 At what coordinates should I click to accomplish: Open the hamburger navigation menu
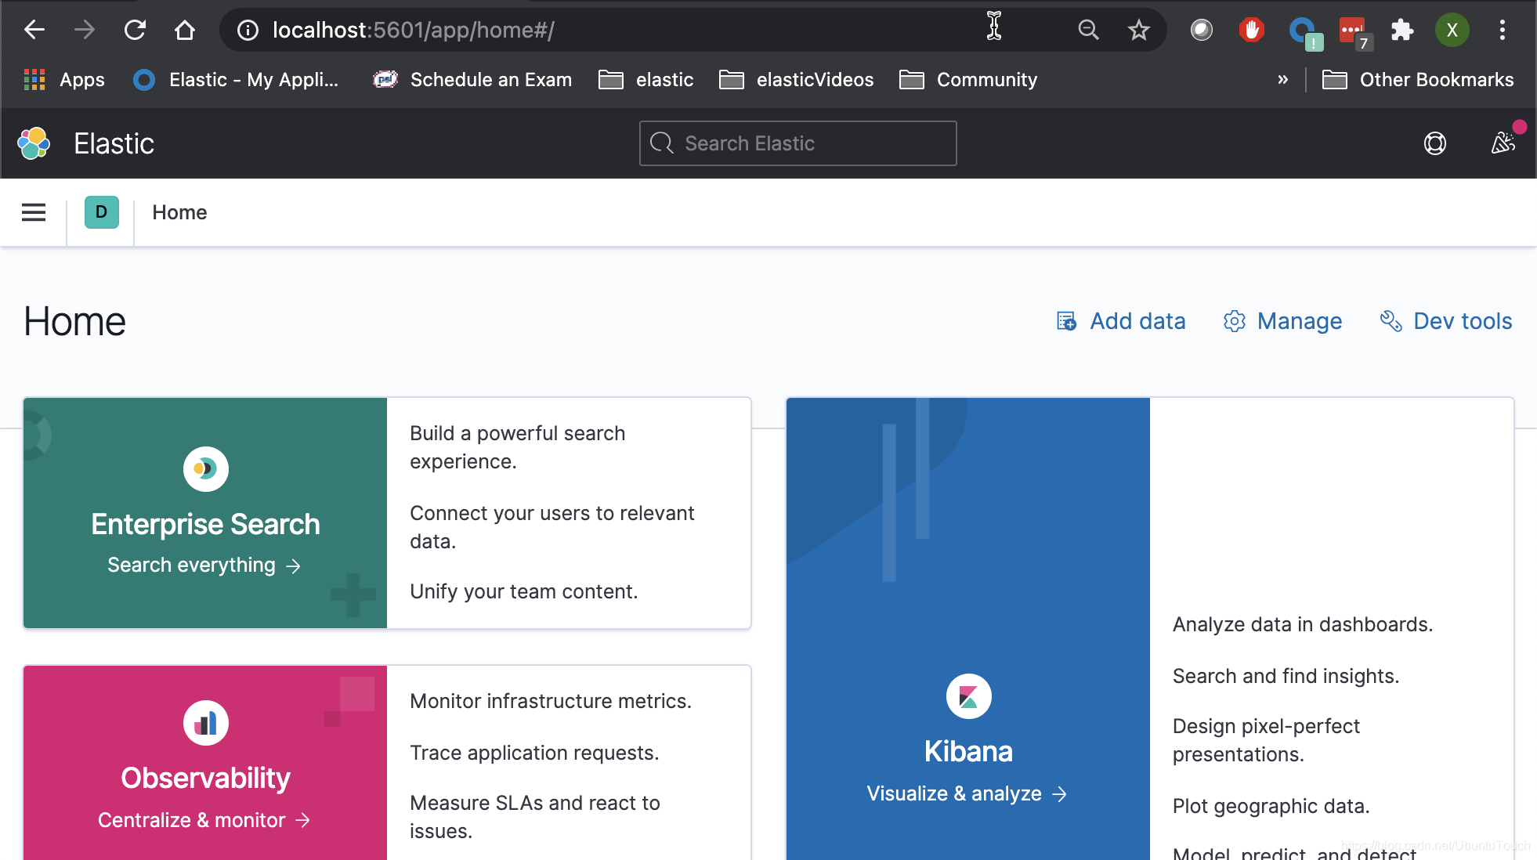pyautogui.click(x=34, y=212)
